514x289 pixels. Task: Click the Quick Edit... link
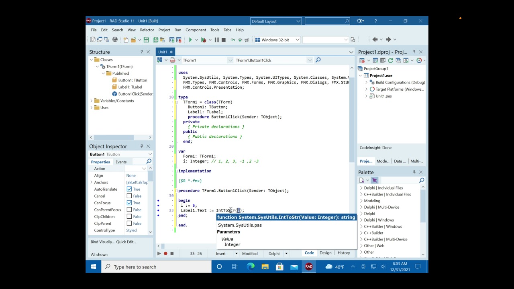[126, 242]
